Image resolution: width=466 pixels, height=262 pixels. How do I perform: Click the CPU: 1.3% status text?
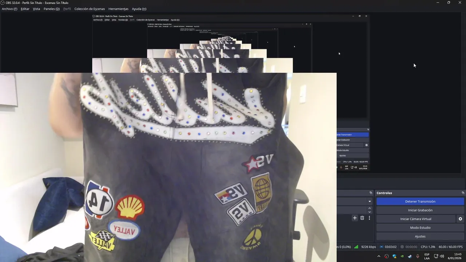tap(428, 247)
